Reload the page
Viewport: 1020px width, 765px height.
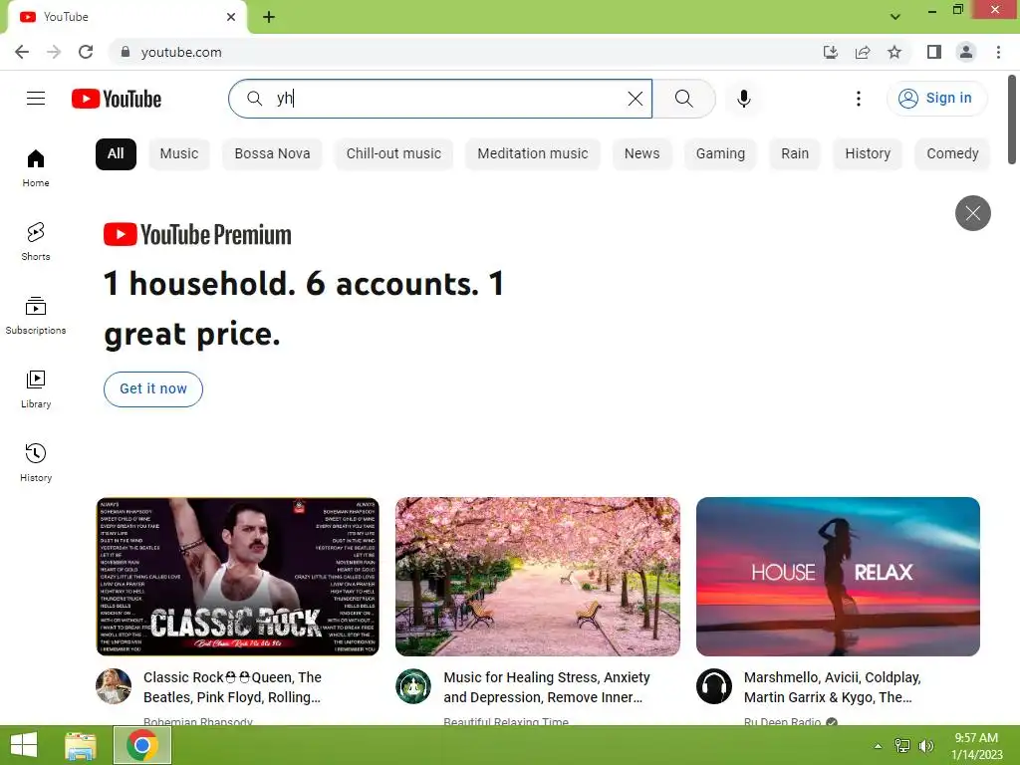click(86, 52)
